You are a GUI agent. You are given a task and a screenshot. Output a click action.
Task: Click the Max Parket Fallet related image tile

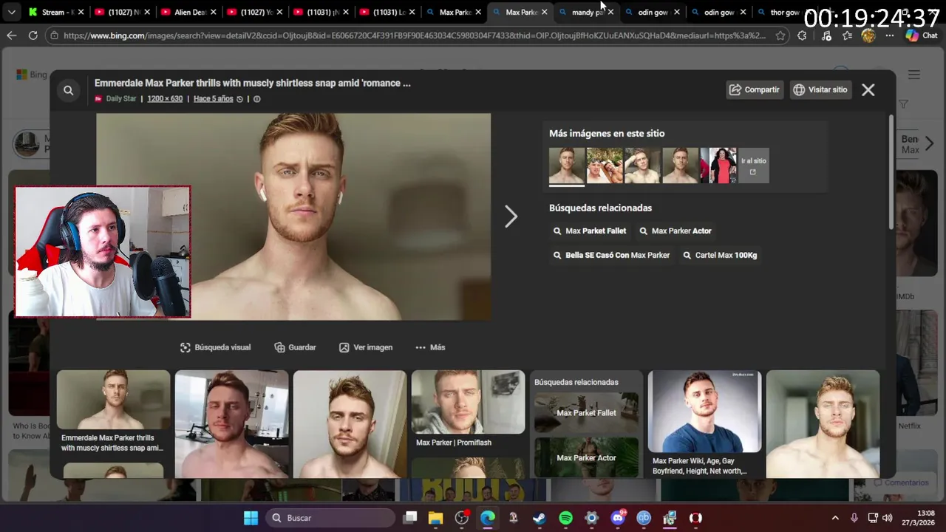[586, 413]
